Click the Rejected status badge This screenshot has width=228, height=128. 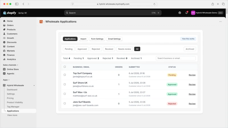[x=172, y=104]
